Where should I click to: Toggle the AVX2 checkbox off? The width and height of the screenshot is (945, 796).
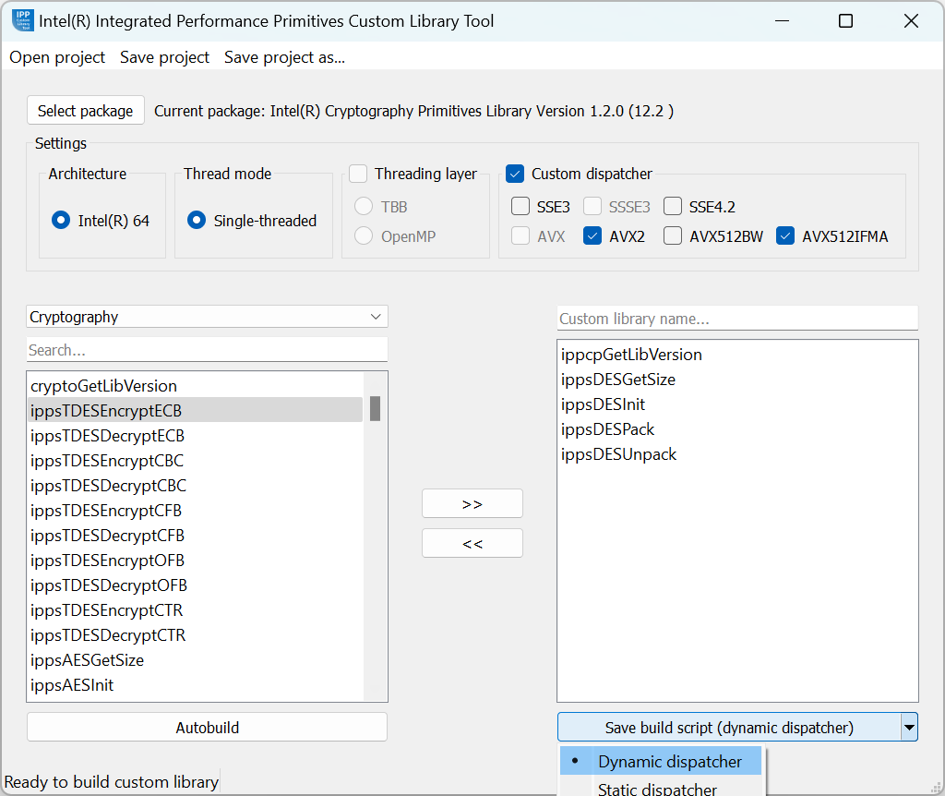(x=592, y=236)
